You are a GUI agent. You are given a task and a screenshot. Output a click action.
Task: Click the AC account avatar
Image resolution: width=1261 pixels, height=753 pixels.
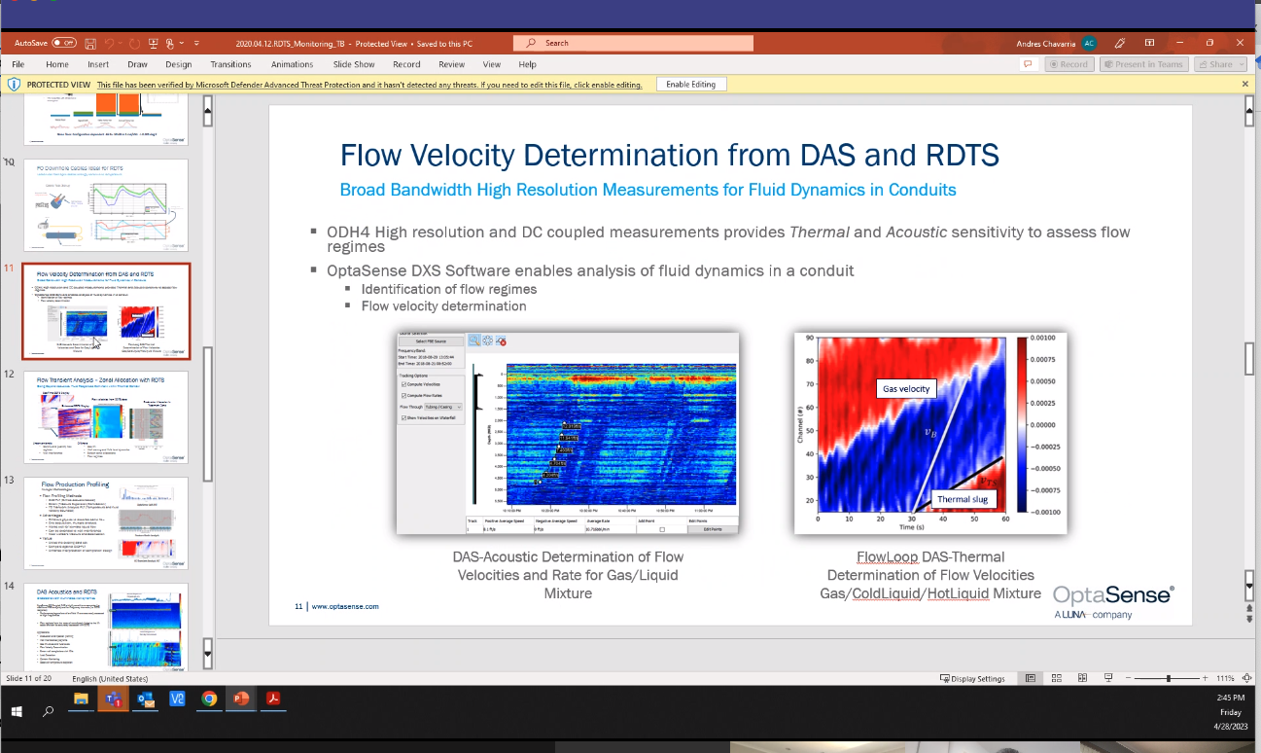point(1089,43)
